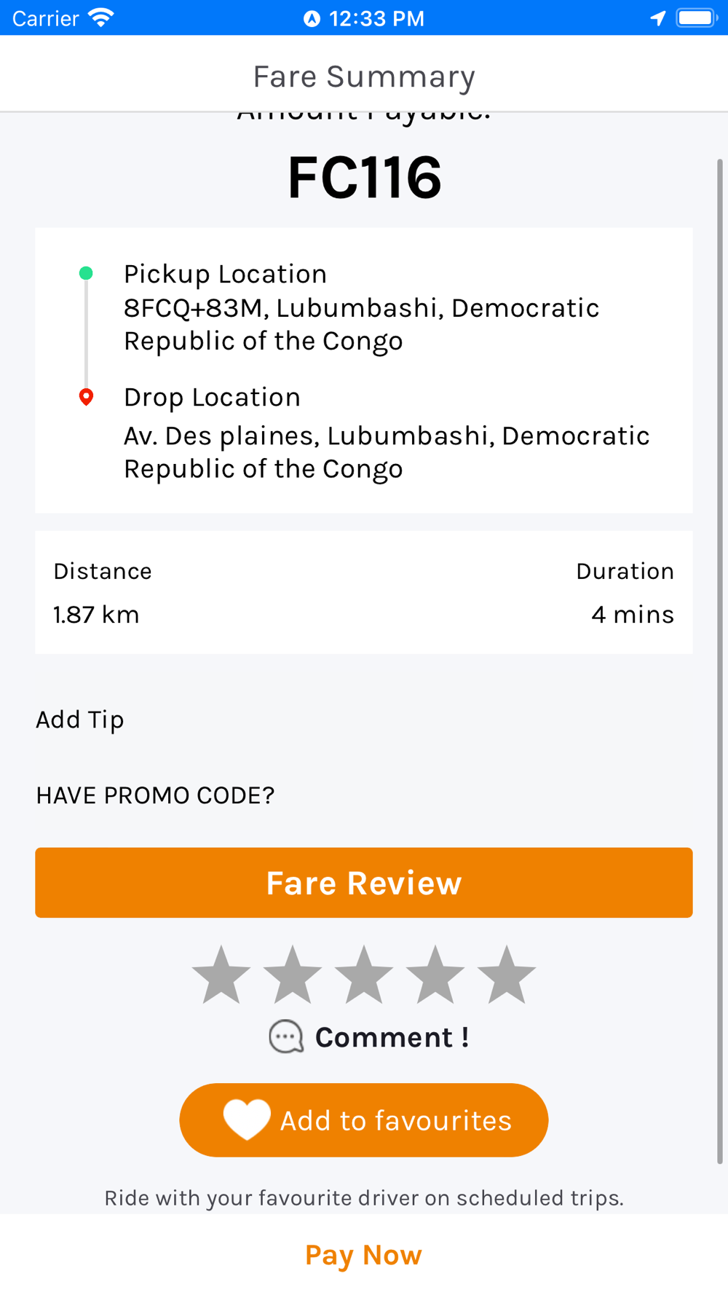The width and height of the screenshot is (728, 1295).
Task: Choose the fifth rating star
Action: coord(507,976)
